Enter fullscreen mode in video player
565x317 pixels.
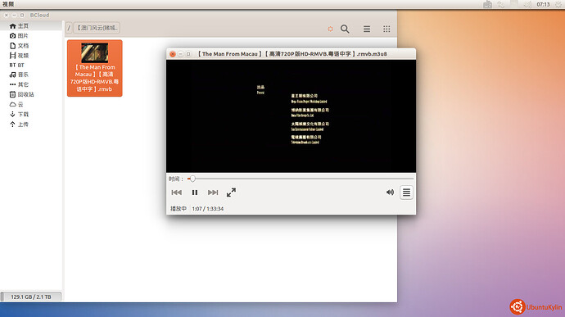point(232,192)
